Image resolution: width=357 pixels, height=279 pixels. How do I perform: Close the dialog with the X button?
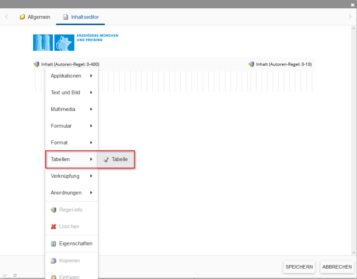pyautogui.click(x=353, y=5)
